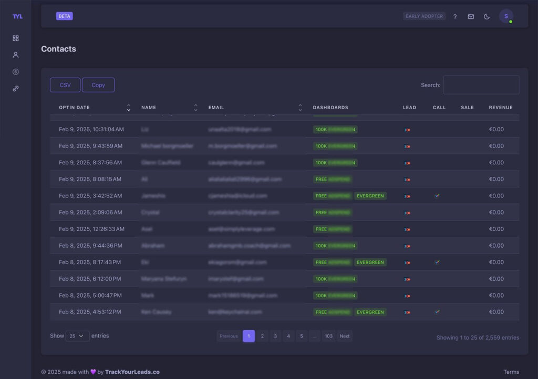This screenshot has width=538, height=379.
Task: Click "Showing 1 to 25 of 2,559 entries"
Action: coord(478,338)
